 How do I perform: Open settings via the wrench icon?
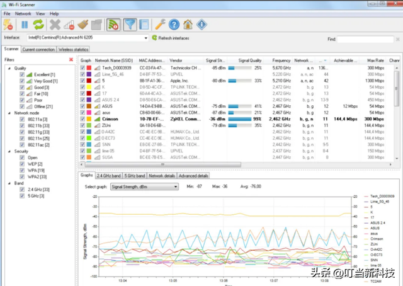click(x=159, y=25)
